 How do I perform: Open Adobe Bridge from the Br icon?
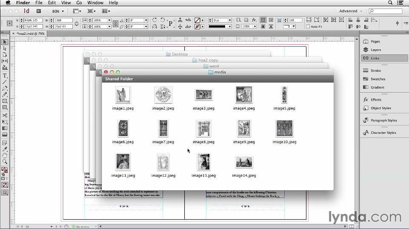(x=39, y=11)
